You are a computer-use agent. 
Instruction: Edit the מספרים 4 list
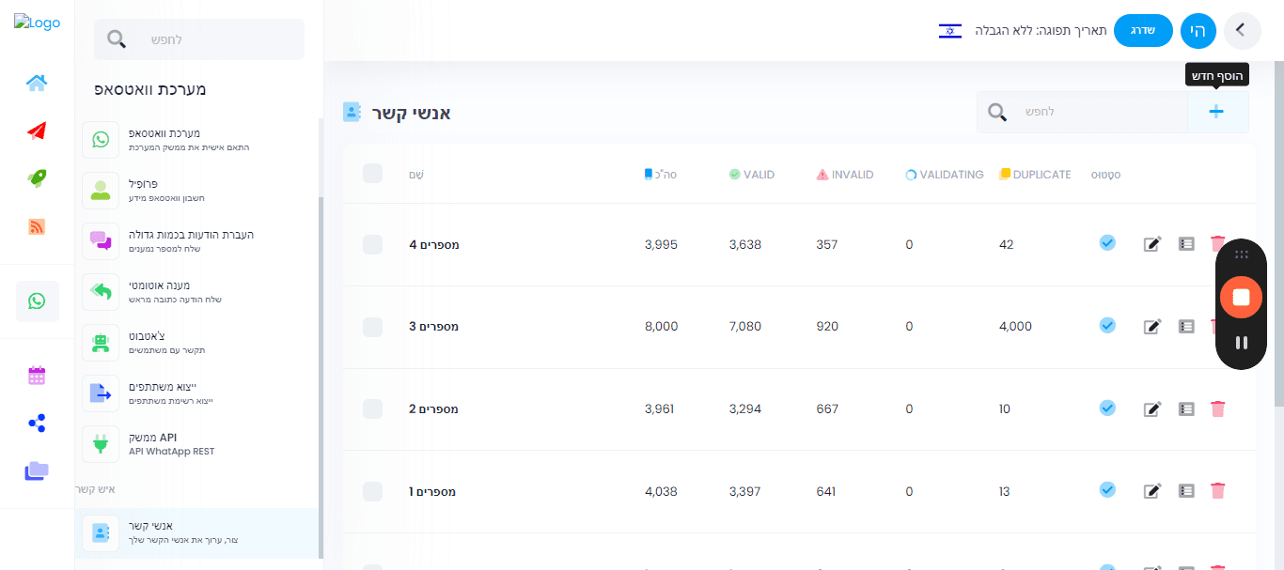click(x=1152, y=244)
